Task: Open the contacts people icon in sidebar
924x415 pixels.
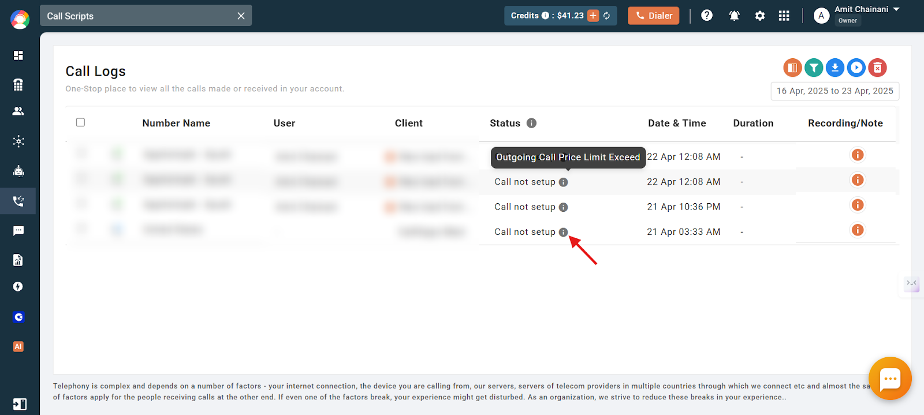Action: pos(18,111)
